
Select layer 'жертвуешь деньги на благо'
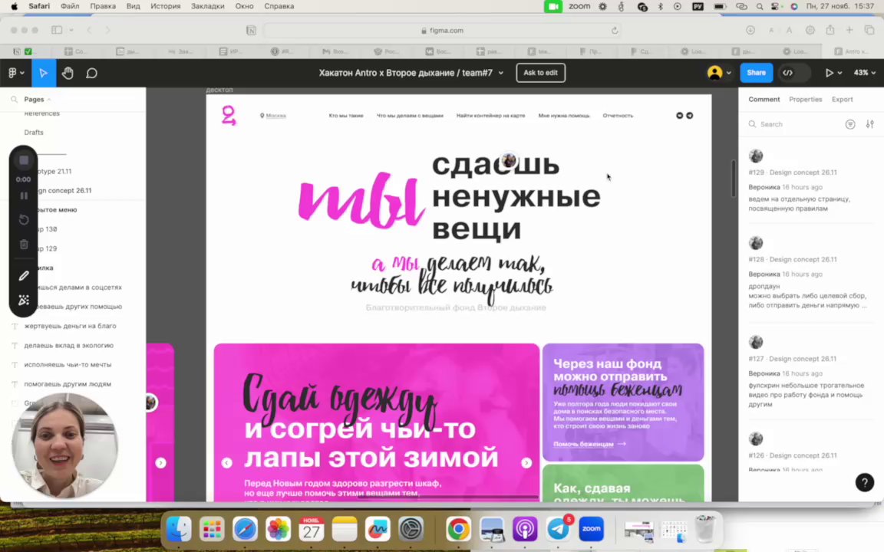[x=70, y=326]
